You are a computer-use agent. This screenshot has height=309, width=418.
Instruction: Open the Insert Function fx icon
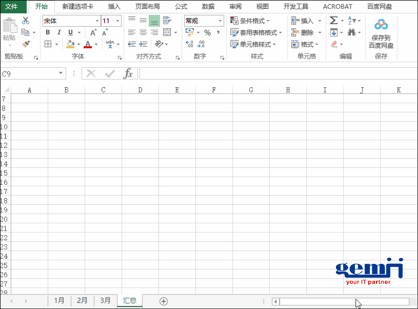pyautogui.click(x=129, y=73)
